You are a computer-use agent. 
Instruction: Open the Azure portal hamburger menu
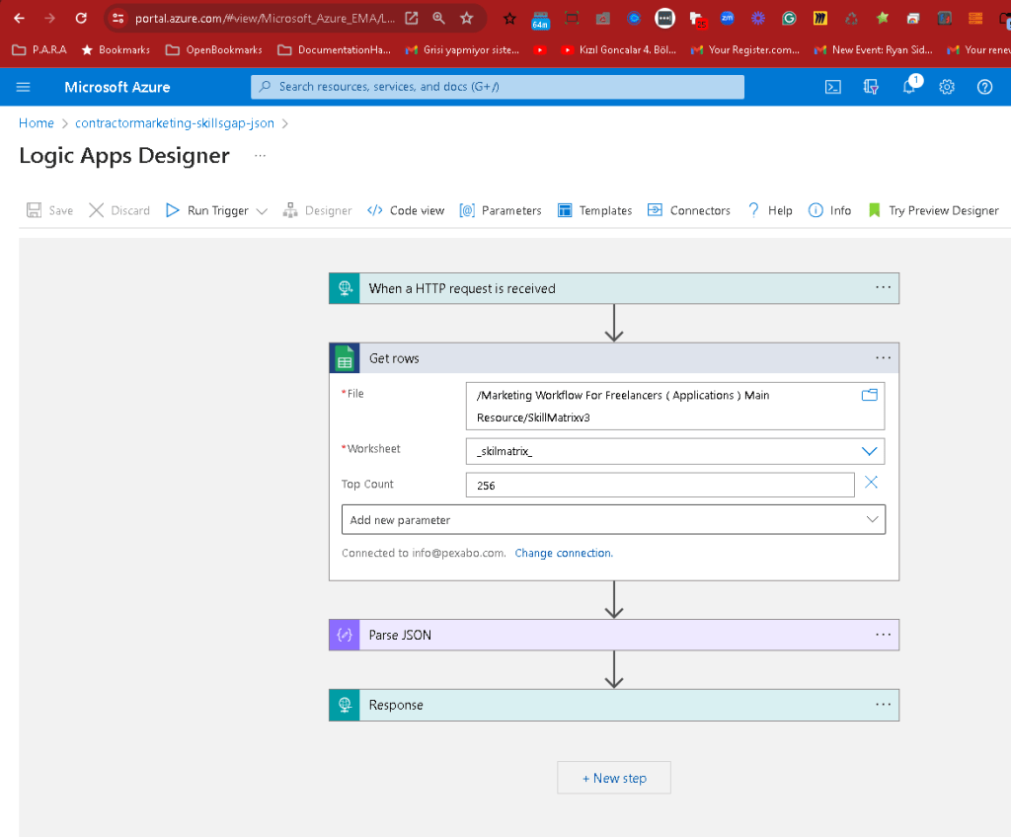(24, 87)
